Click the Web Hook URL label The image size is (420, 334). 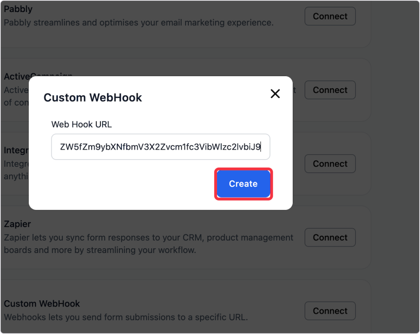pos(82,124)
